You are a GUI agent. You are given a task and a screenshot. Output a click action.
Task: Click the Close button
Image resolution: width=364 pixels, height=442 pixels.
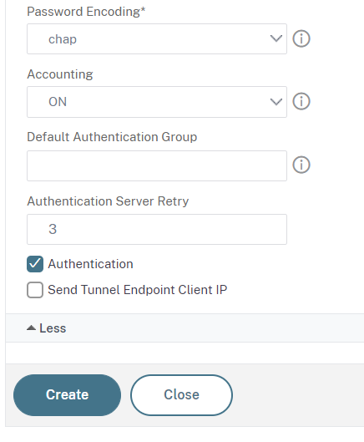(181, 395)
